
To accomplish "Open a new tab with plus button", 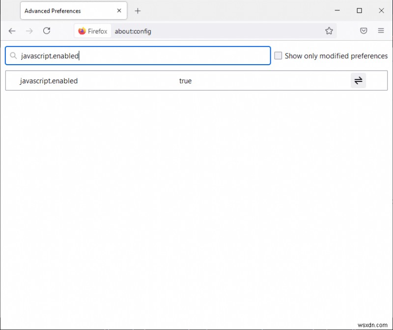I will [138, 11].
